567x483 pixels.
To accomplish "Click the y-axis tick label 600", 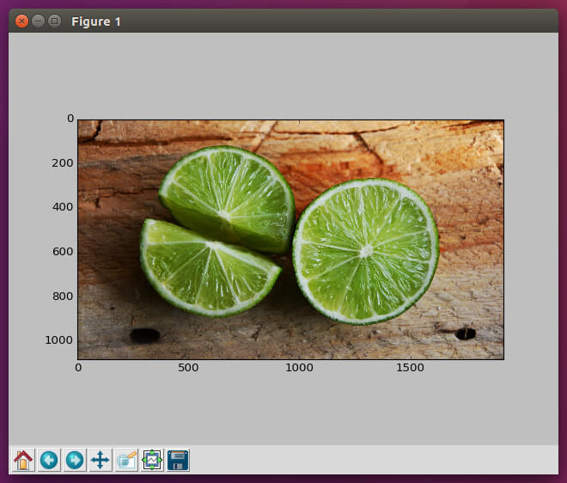I will (64, 252).
